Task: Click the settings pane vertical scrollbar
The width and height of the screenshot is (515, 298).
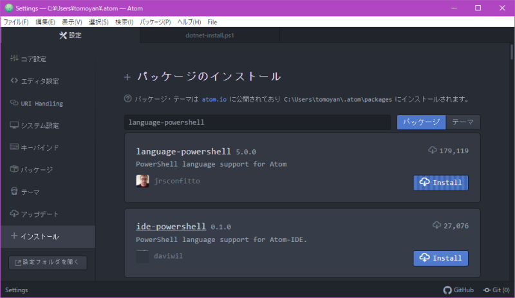Action: [x=512, y=52]
